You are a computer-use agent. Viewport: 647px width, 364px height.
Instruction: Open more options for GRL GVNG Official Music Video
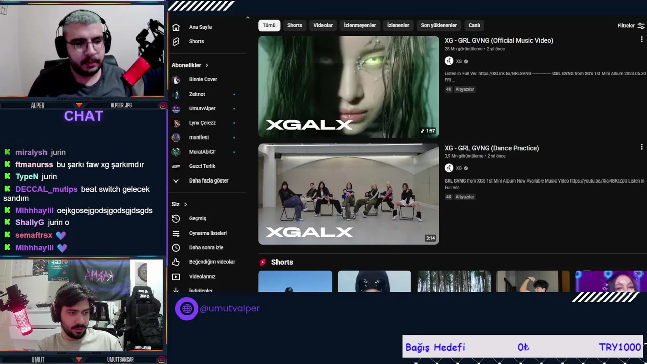tap(641, 39)
